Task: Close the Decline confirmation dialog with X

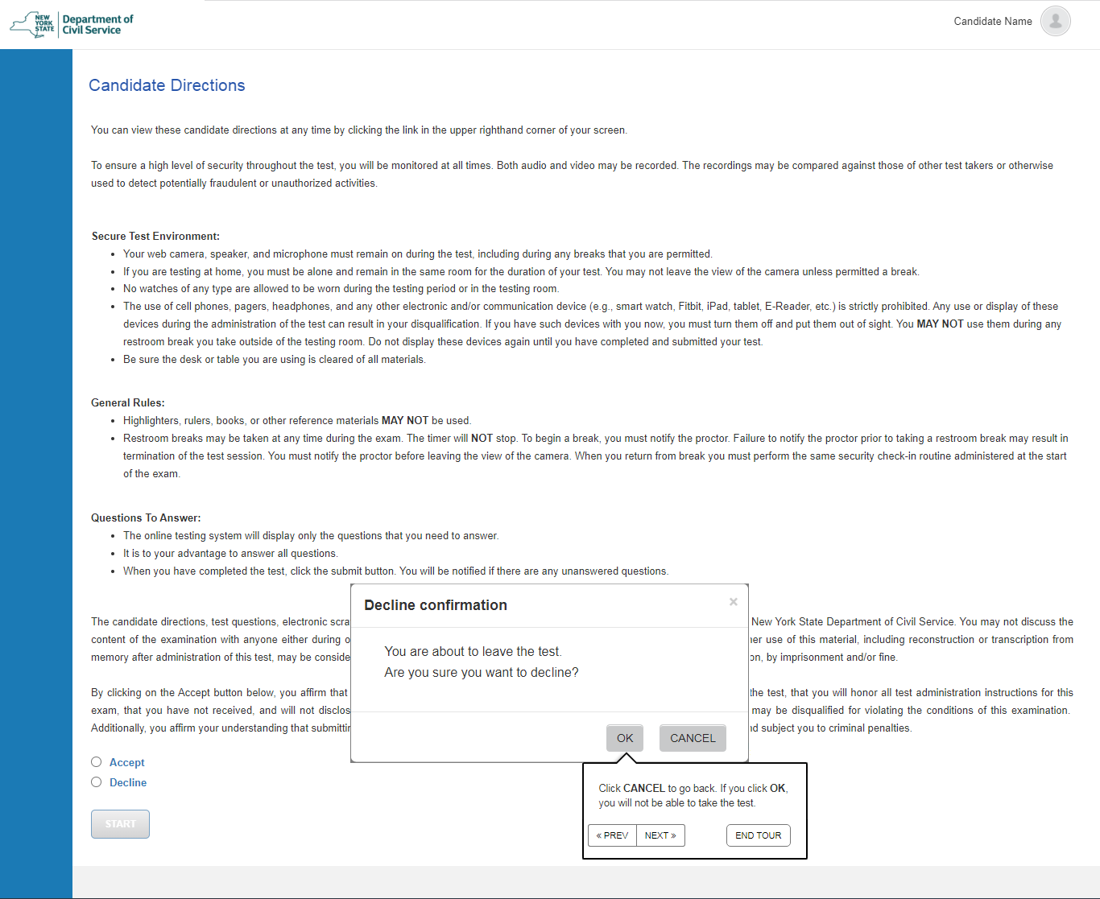Action: pyautogui.click(x=733, y=602)
